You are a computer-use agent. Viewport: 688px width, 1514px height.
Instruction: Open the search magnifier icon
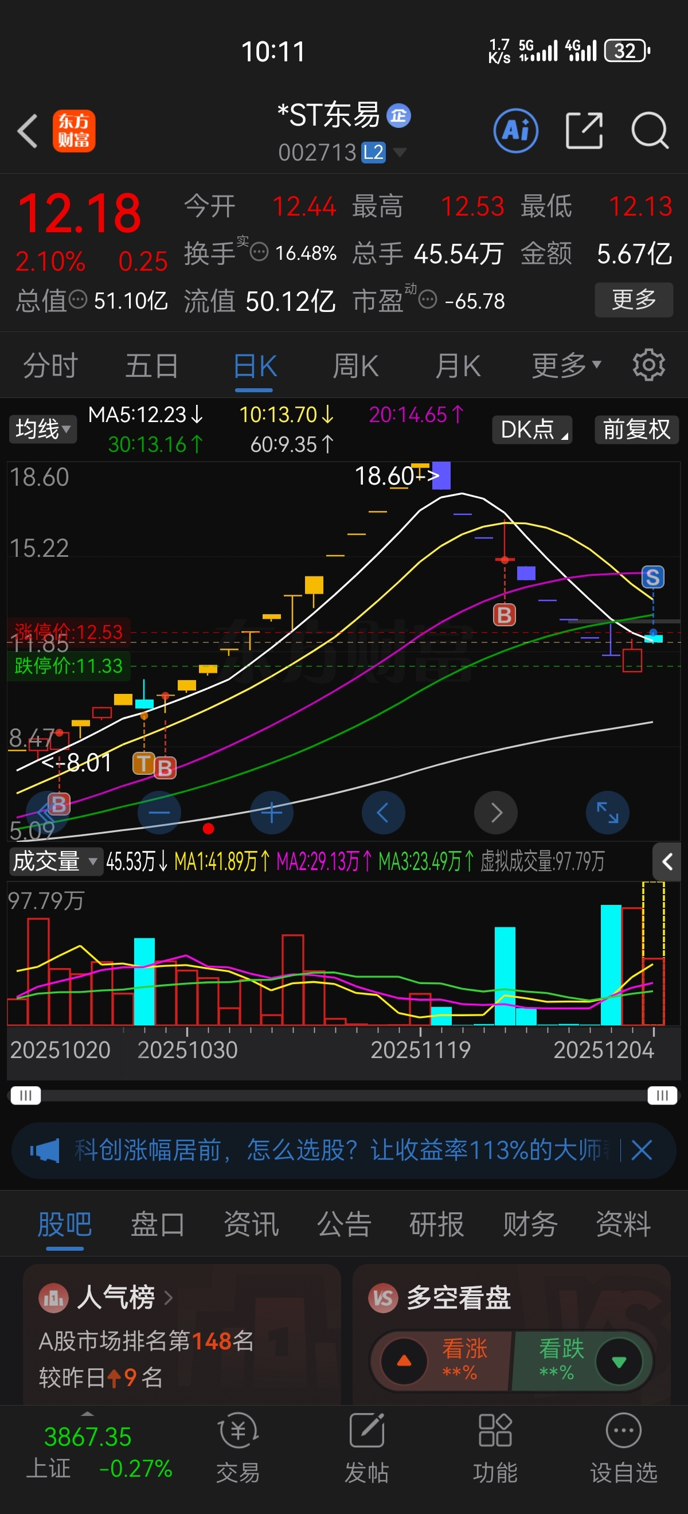click(x=650, y=131)
